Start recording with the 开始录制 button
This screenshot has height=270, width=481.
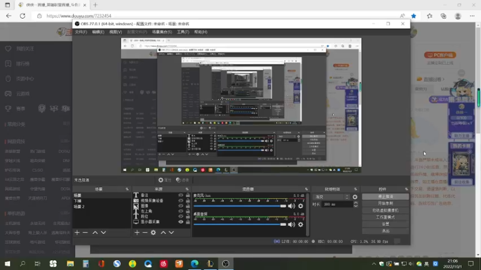385,203
